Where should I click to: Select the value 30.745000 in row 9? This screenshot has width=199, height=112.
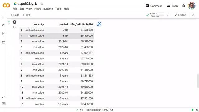[x=87, y=81]
